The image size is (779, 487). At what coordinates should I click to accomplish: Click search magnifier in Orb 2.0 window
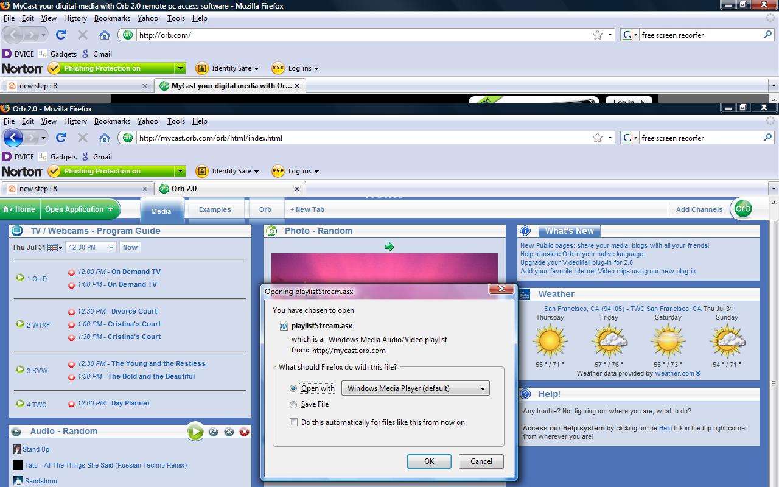(768, 138)
